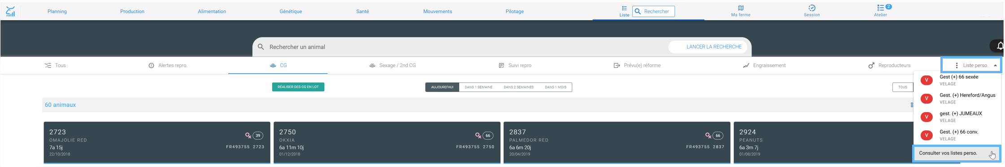Choose Gest (+) 66 sexée list

[x=957, y=80]
